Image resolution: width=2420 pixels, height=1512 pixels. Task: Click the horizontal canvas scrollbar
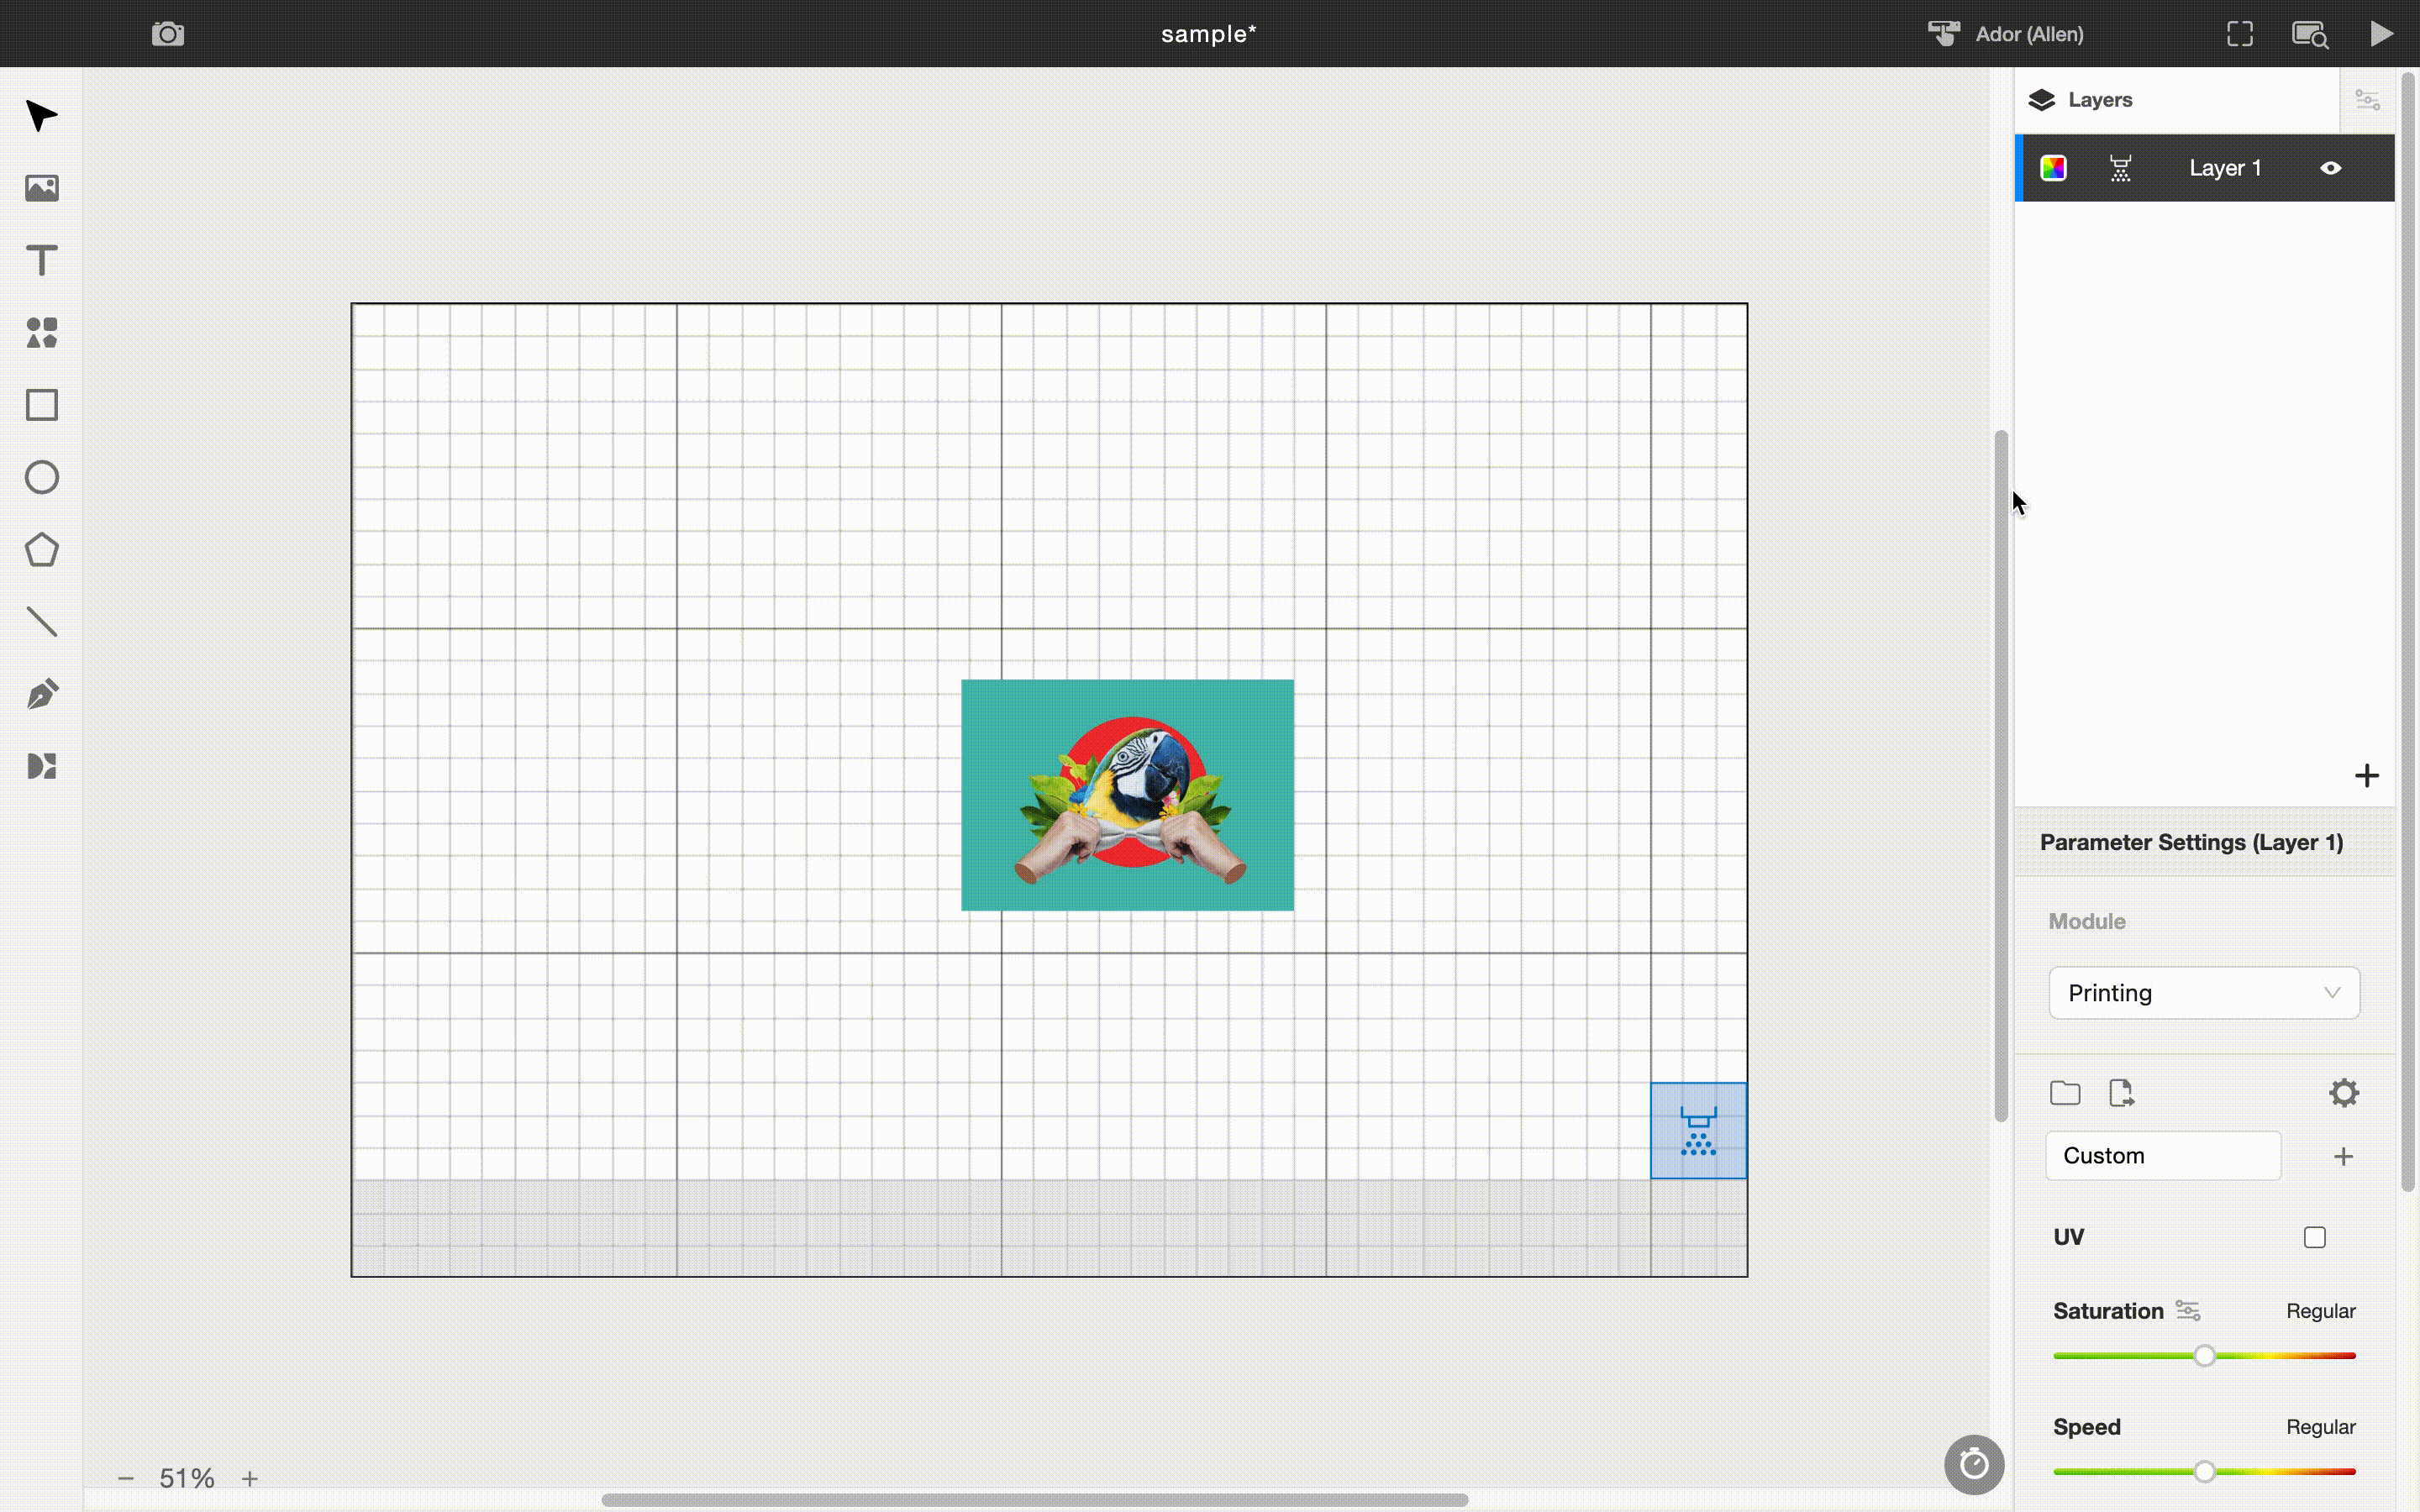pos(1035,1500)
